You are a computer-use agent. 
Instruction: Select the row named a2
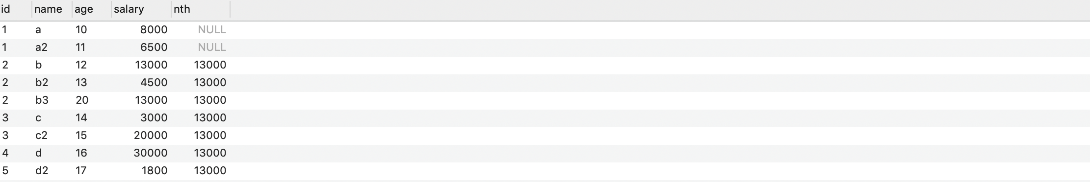click(545, 47)
